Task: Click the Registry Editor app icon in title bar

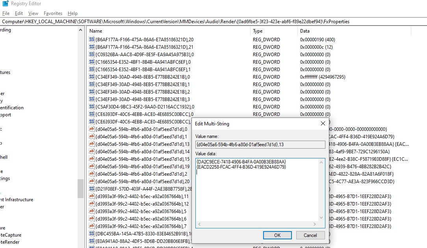Action: click(x=6, y=4)
